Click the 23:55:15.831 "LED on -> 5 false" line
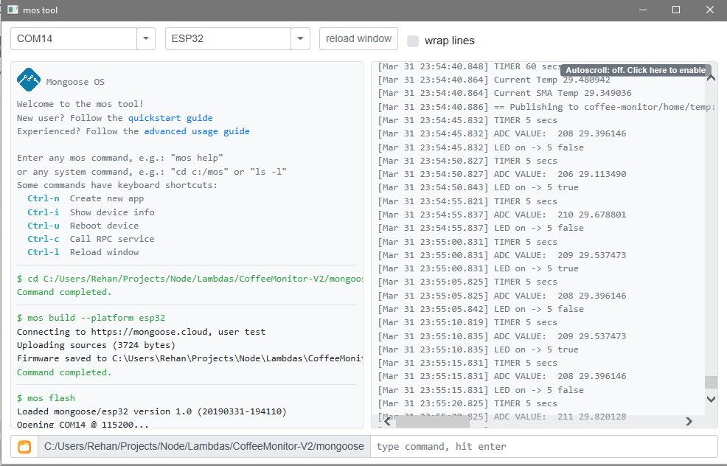The width and height of the screenshot is (727, 466). coord(480,390)
